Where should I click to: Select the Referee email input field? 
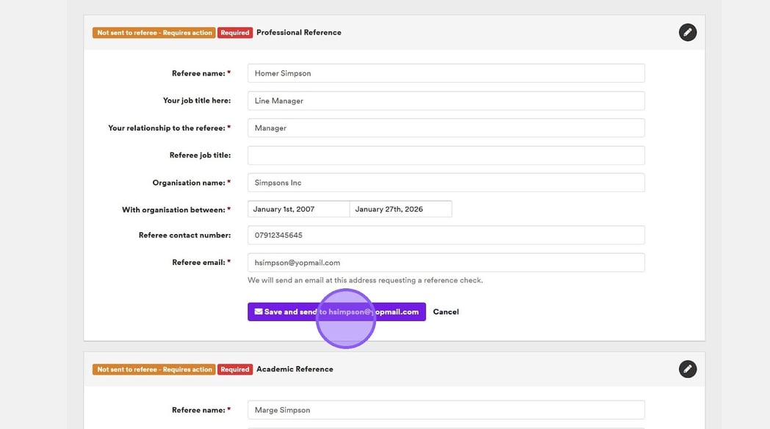(445, 263)
